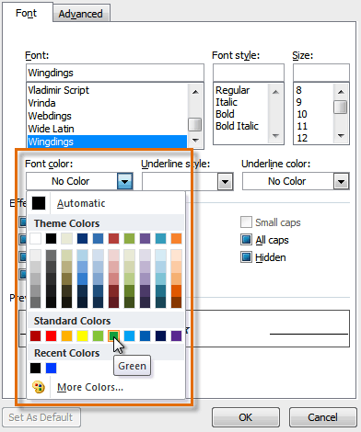This screenshot has height=432, width=361.
Task: Confirm with the OK button
Action: pos(246,417)
